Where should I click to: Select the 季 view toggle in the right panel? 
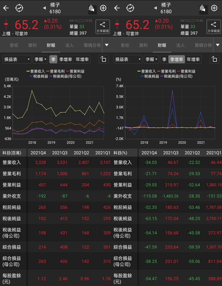(164, 59)
